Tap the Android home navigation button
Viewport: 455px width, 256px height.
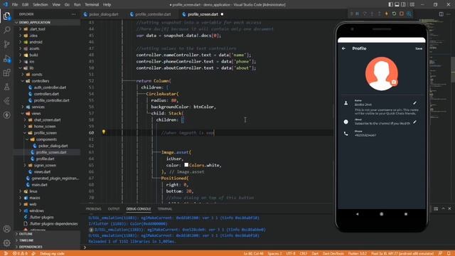382,214
